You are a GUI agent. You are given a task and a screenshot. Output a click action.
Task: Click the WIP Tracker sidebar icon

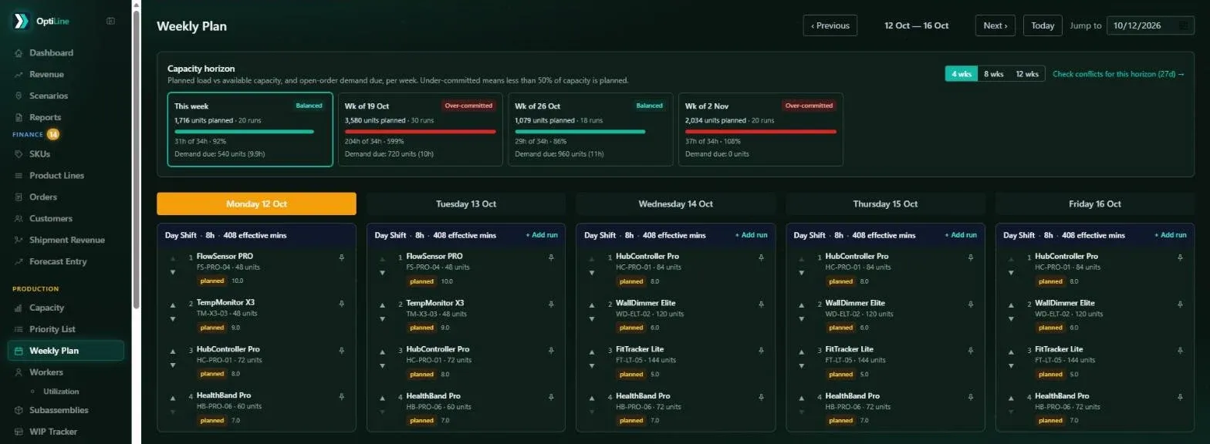click(x=19, y=432)
